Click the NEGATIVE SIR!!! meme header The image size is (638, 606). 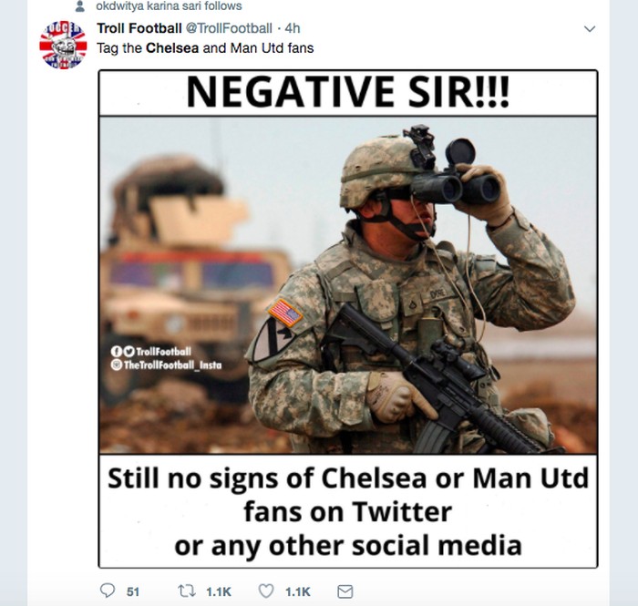pyautogui.click(x=348, y=92)
